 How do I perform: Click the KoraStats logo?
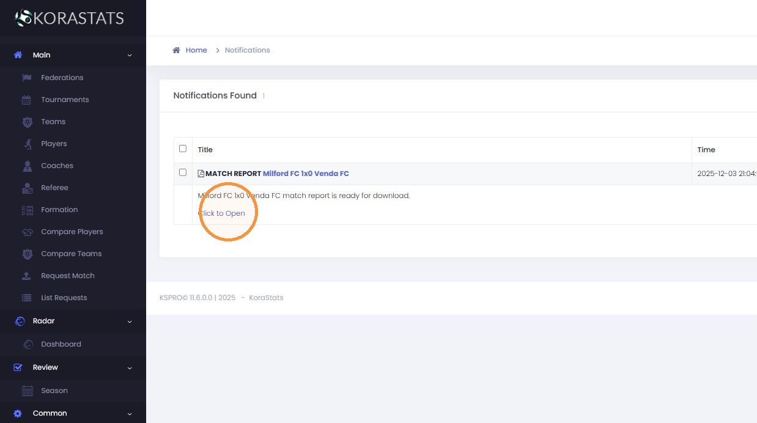(69, 18)
